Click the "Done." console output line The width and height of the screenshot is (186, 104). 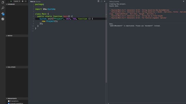(x=111, y=24)
